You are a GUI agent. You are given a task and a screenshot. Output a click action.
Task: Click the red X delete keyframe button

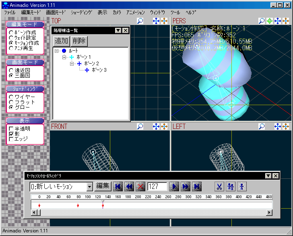(140, 186)
